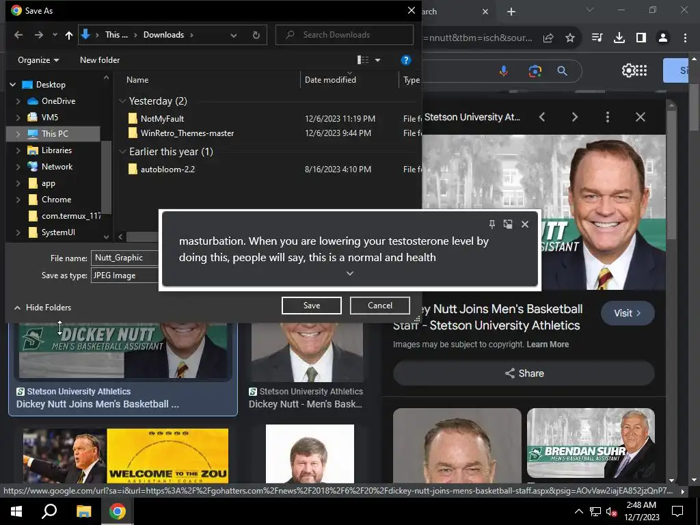The height and width of the screenshot is (525, 700).
Task: Collapse the Yesterday (2) group
Action: [x=122, y=101]
